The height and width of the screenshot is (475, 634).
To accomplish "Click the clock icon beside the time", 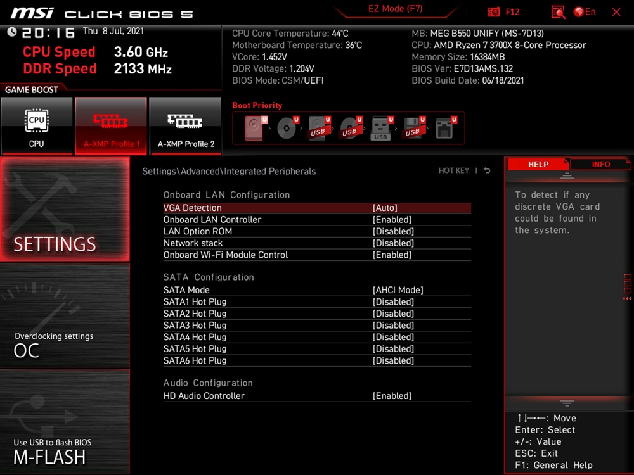I will click(12, 32).
